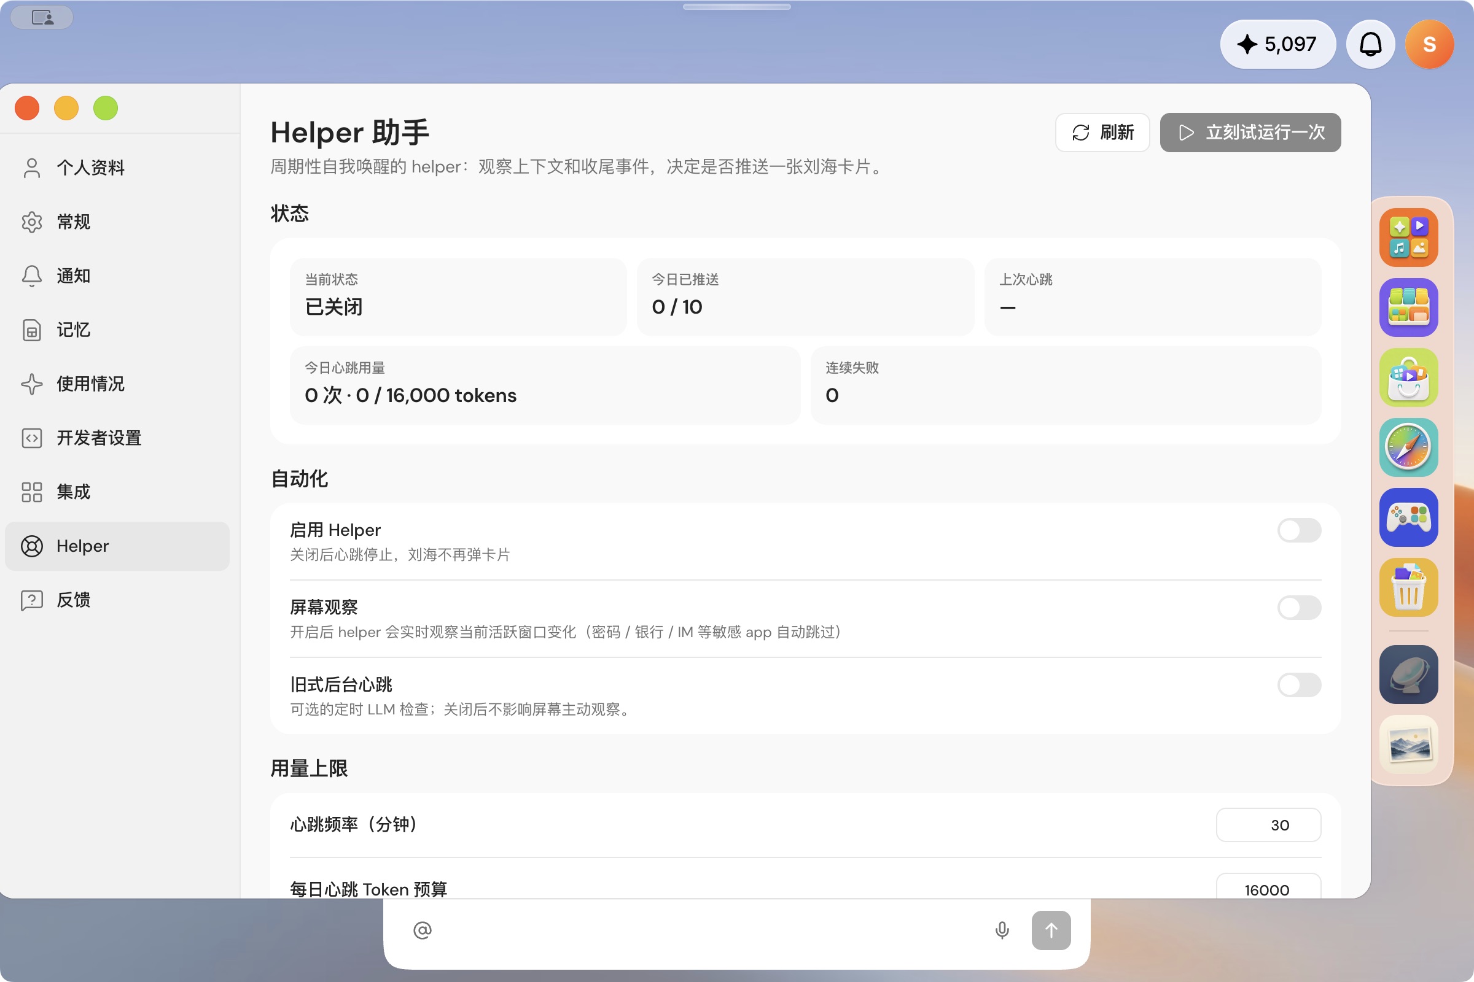1474x982 pixels.
Task: Click the 连续失败 status card
Action: (1066, 385)
